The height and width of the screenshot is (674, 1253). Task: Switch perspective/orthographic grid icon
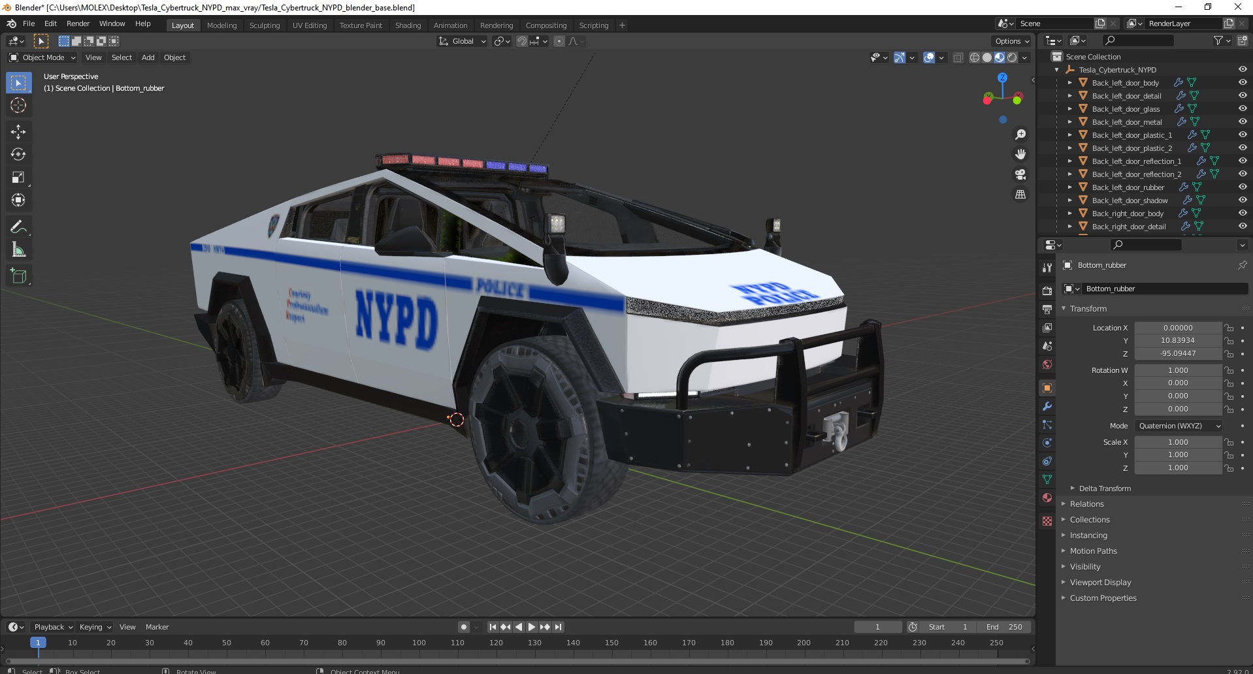tap(1020, 195)
